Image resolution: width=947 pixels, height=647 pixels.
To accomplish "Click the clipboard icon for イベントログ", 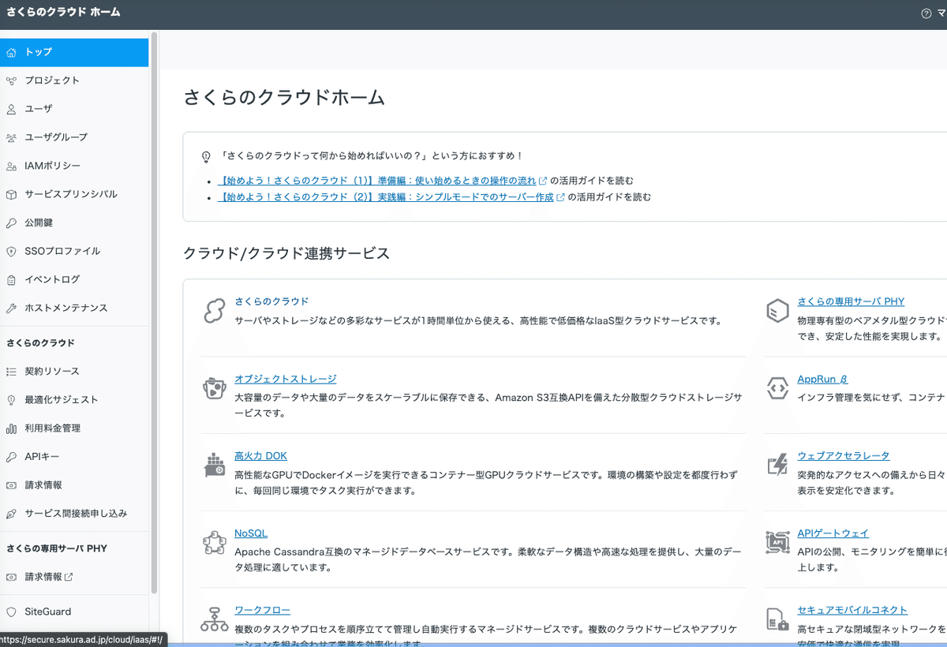I will (x=11, y=279).
